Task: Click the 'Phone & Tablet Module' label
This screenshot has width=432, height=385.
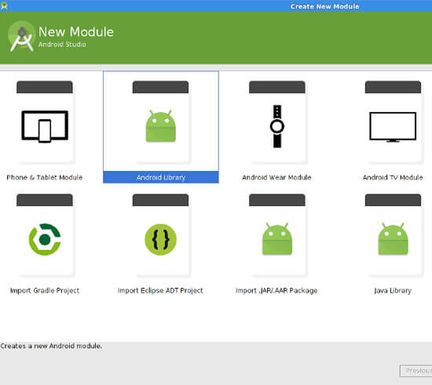Action: 45,177
